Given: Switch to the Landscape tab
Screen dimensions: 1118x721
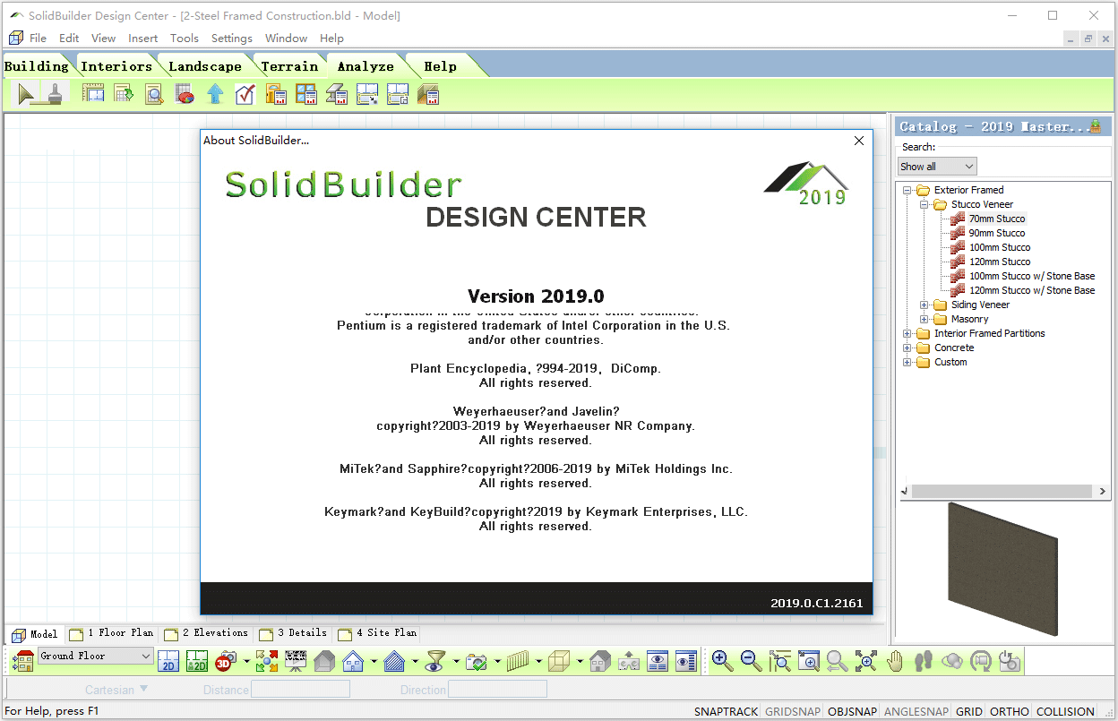Looking at the screenshot, I should coord(205,66).
